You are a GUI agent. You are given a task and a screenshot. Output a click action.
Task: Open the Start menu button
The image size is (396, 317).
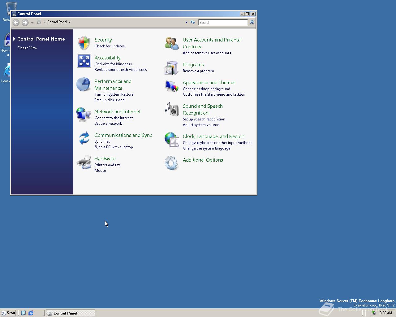pos(8,313)
